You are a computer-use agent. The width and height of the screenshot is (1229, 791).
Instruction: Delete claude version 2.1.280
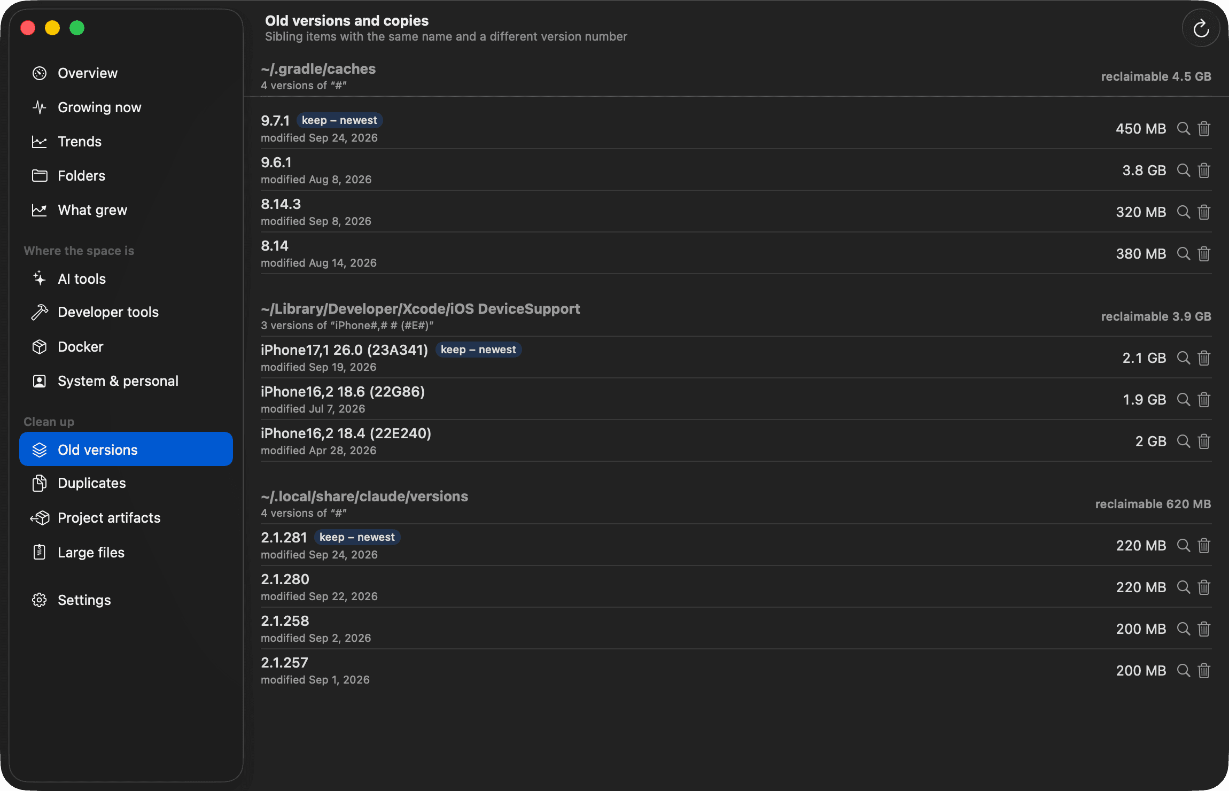1204,587
